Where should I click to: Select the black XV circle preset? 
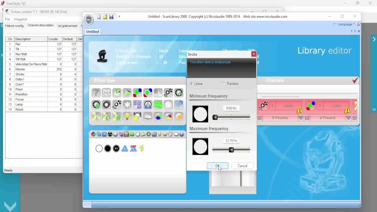[116, 148]
